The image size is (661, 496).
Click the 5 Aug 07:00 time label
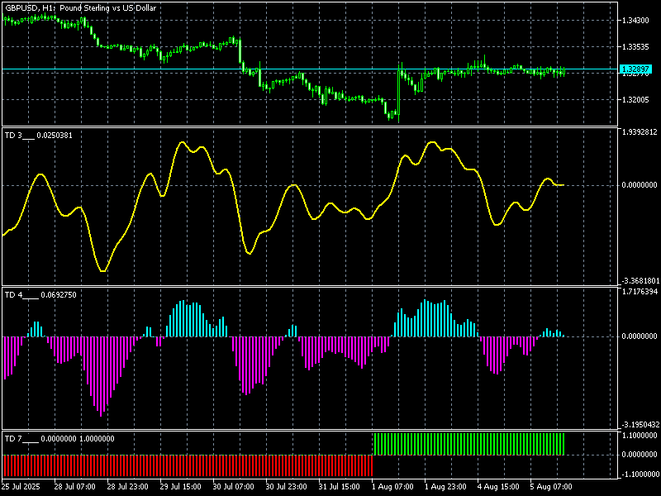[x=551, y=486]
